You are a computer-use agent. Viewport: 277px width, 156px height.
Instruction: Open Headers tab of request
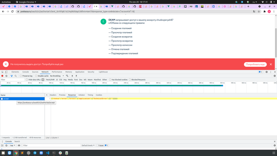click(x=53, y=95)
